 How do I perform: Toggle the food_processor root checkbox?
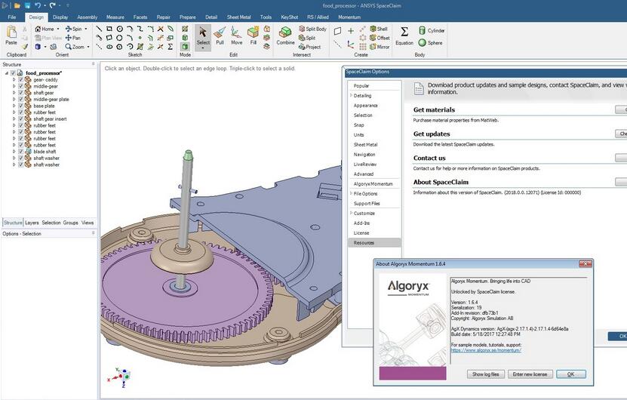tap(13, 72)
